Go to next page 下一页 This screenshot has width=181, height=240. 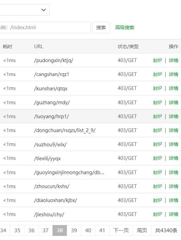click(121, 230)
